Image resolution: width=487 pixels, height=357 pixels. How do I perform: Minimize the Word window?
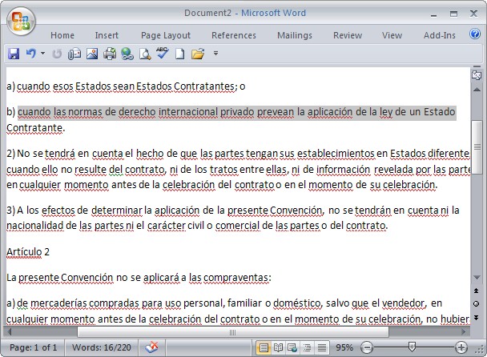(x=434, y=14)
